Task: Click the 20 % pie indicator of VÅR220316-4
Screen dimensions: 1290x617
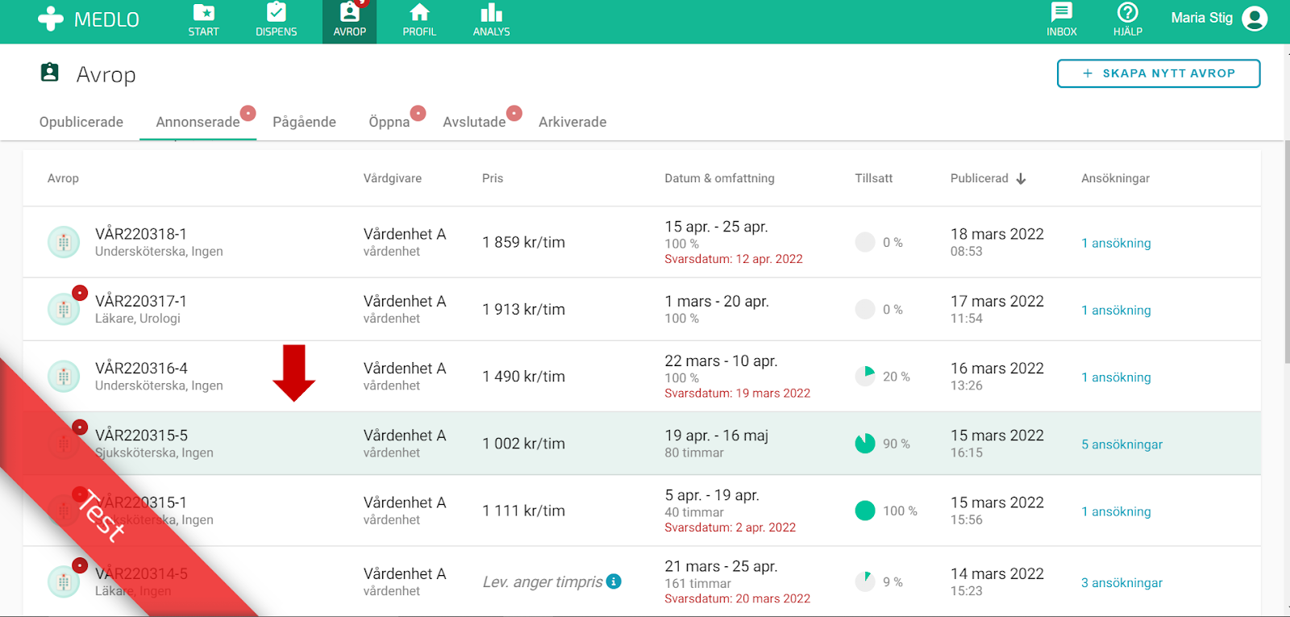Action: 865,376
